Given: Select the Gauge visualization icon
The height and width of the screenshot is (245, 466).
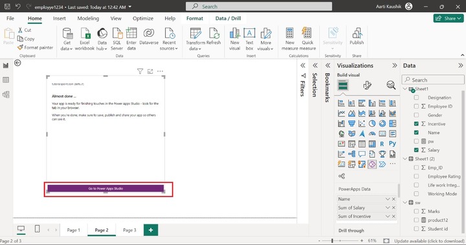Looking at the screenshot, I should click(x=372, y=134).
